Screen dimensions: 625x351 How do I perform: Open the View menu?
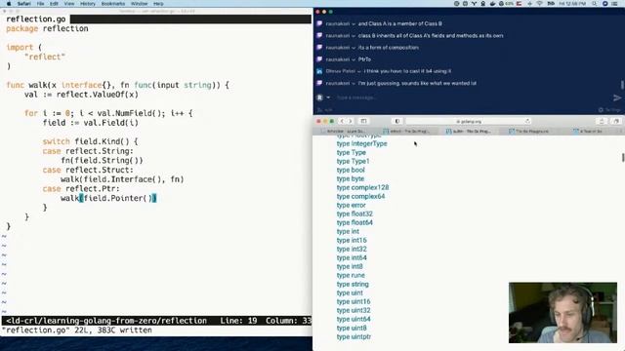click(x=69, y=4)
